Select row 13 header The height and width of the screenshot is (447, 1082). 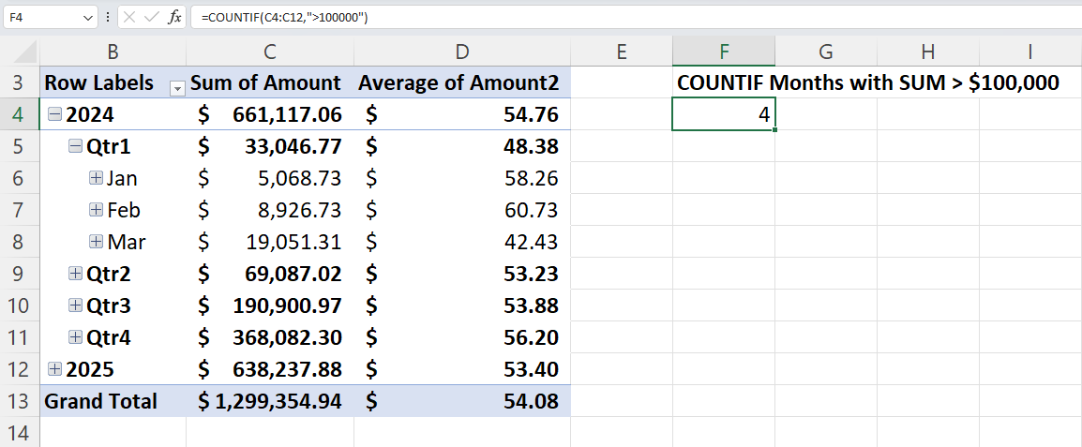(20, 401)
